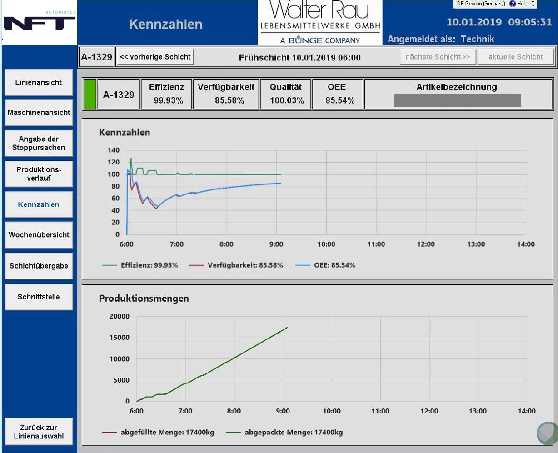Click the A-1329 box in the KPI row
The height and width of the screenshot is (453, 558).
coord(119,95)
